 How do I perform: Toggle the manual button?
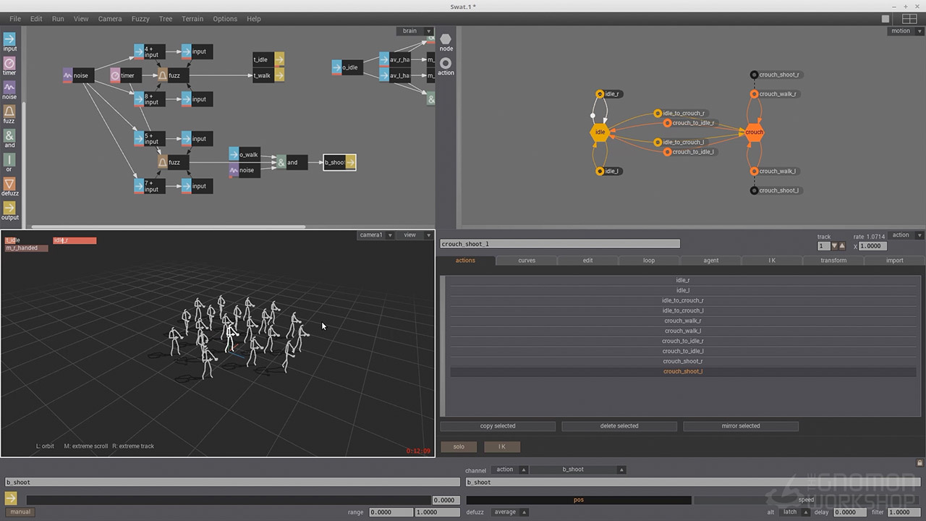pyautogui.click(x=20, y=512)
